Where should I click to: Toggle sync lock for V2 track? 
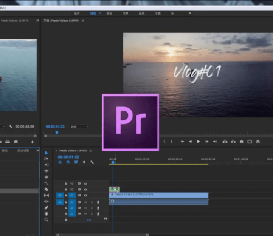(x=79, y=190)
